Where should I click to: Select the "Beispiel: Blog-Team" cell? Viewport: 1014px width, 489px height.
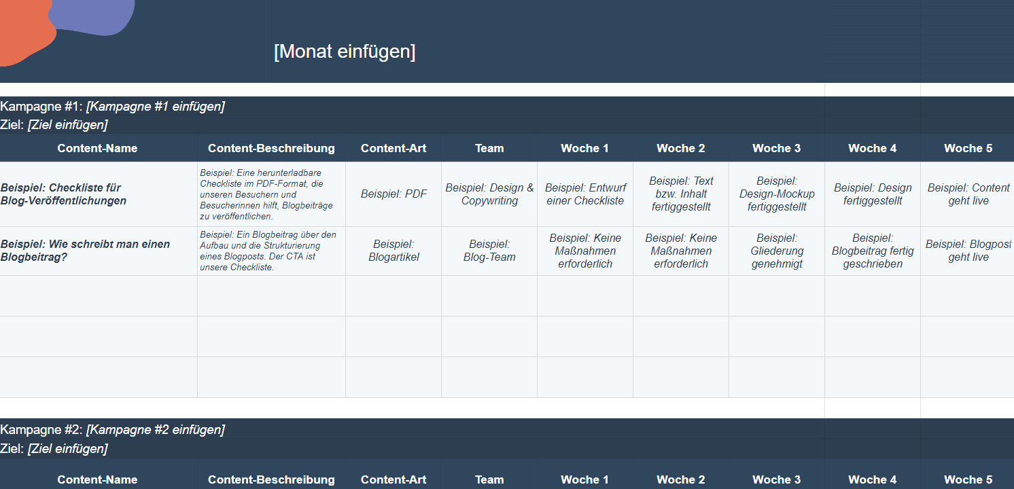click(489, 251)
